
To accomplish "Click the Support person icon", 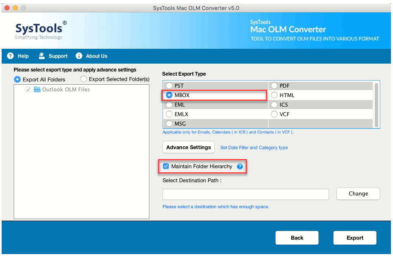I will pyautogui.click(x=42, y=56).
